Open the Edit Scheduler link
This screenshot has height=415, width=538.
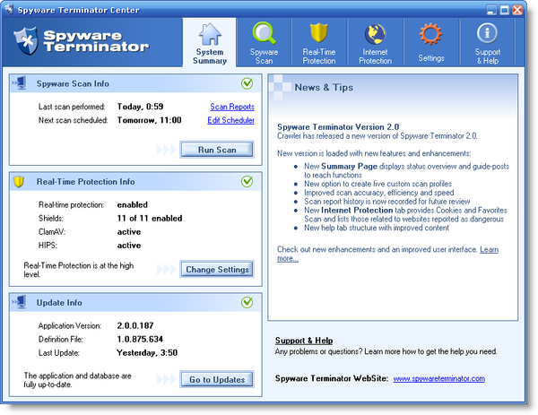[x=230, y=120]
